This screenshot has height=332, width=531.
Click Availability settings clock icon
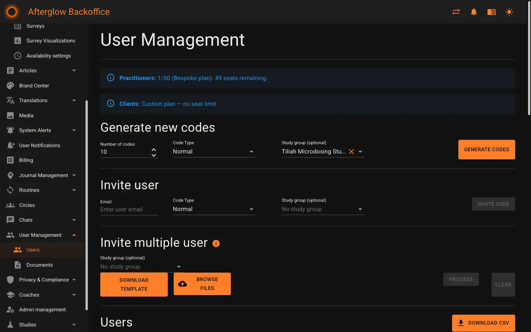tap(18, 56)
